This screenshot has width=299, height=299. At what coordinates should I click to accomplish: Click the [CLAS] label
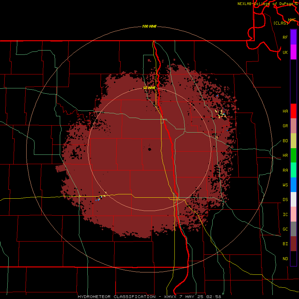click(x=281, y=23)
